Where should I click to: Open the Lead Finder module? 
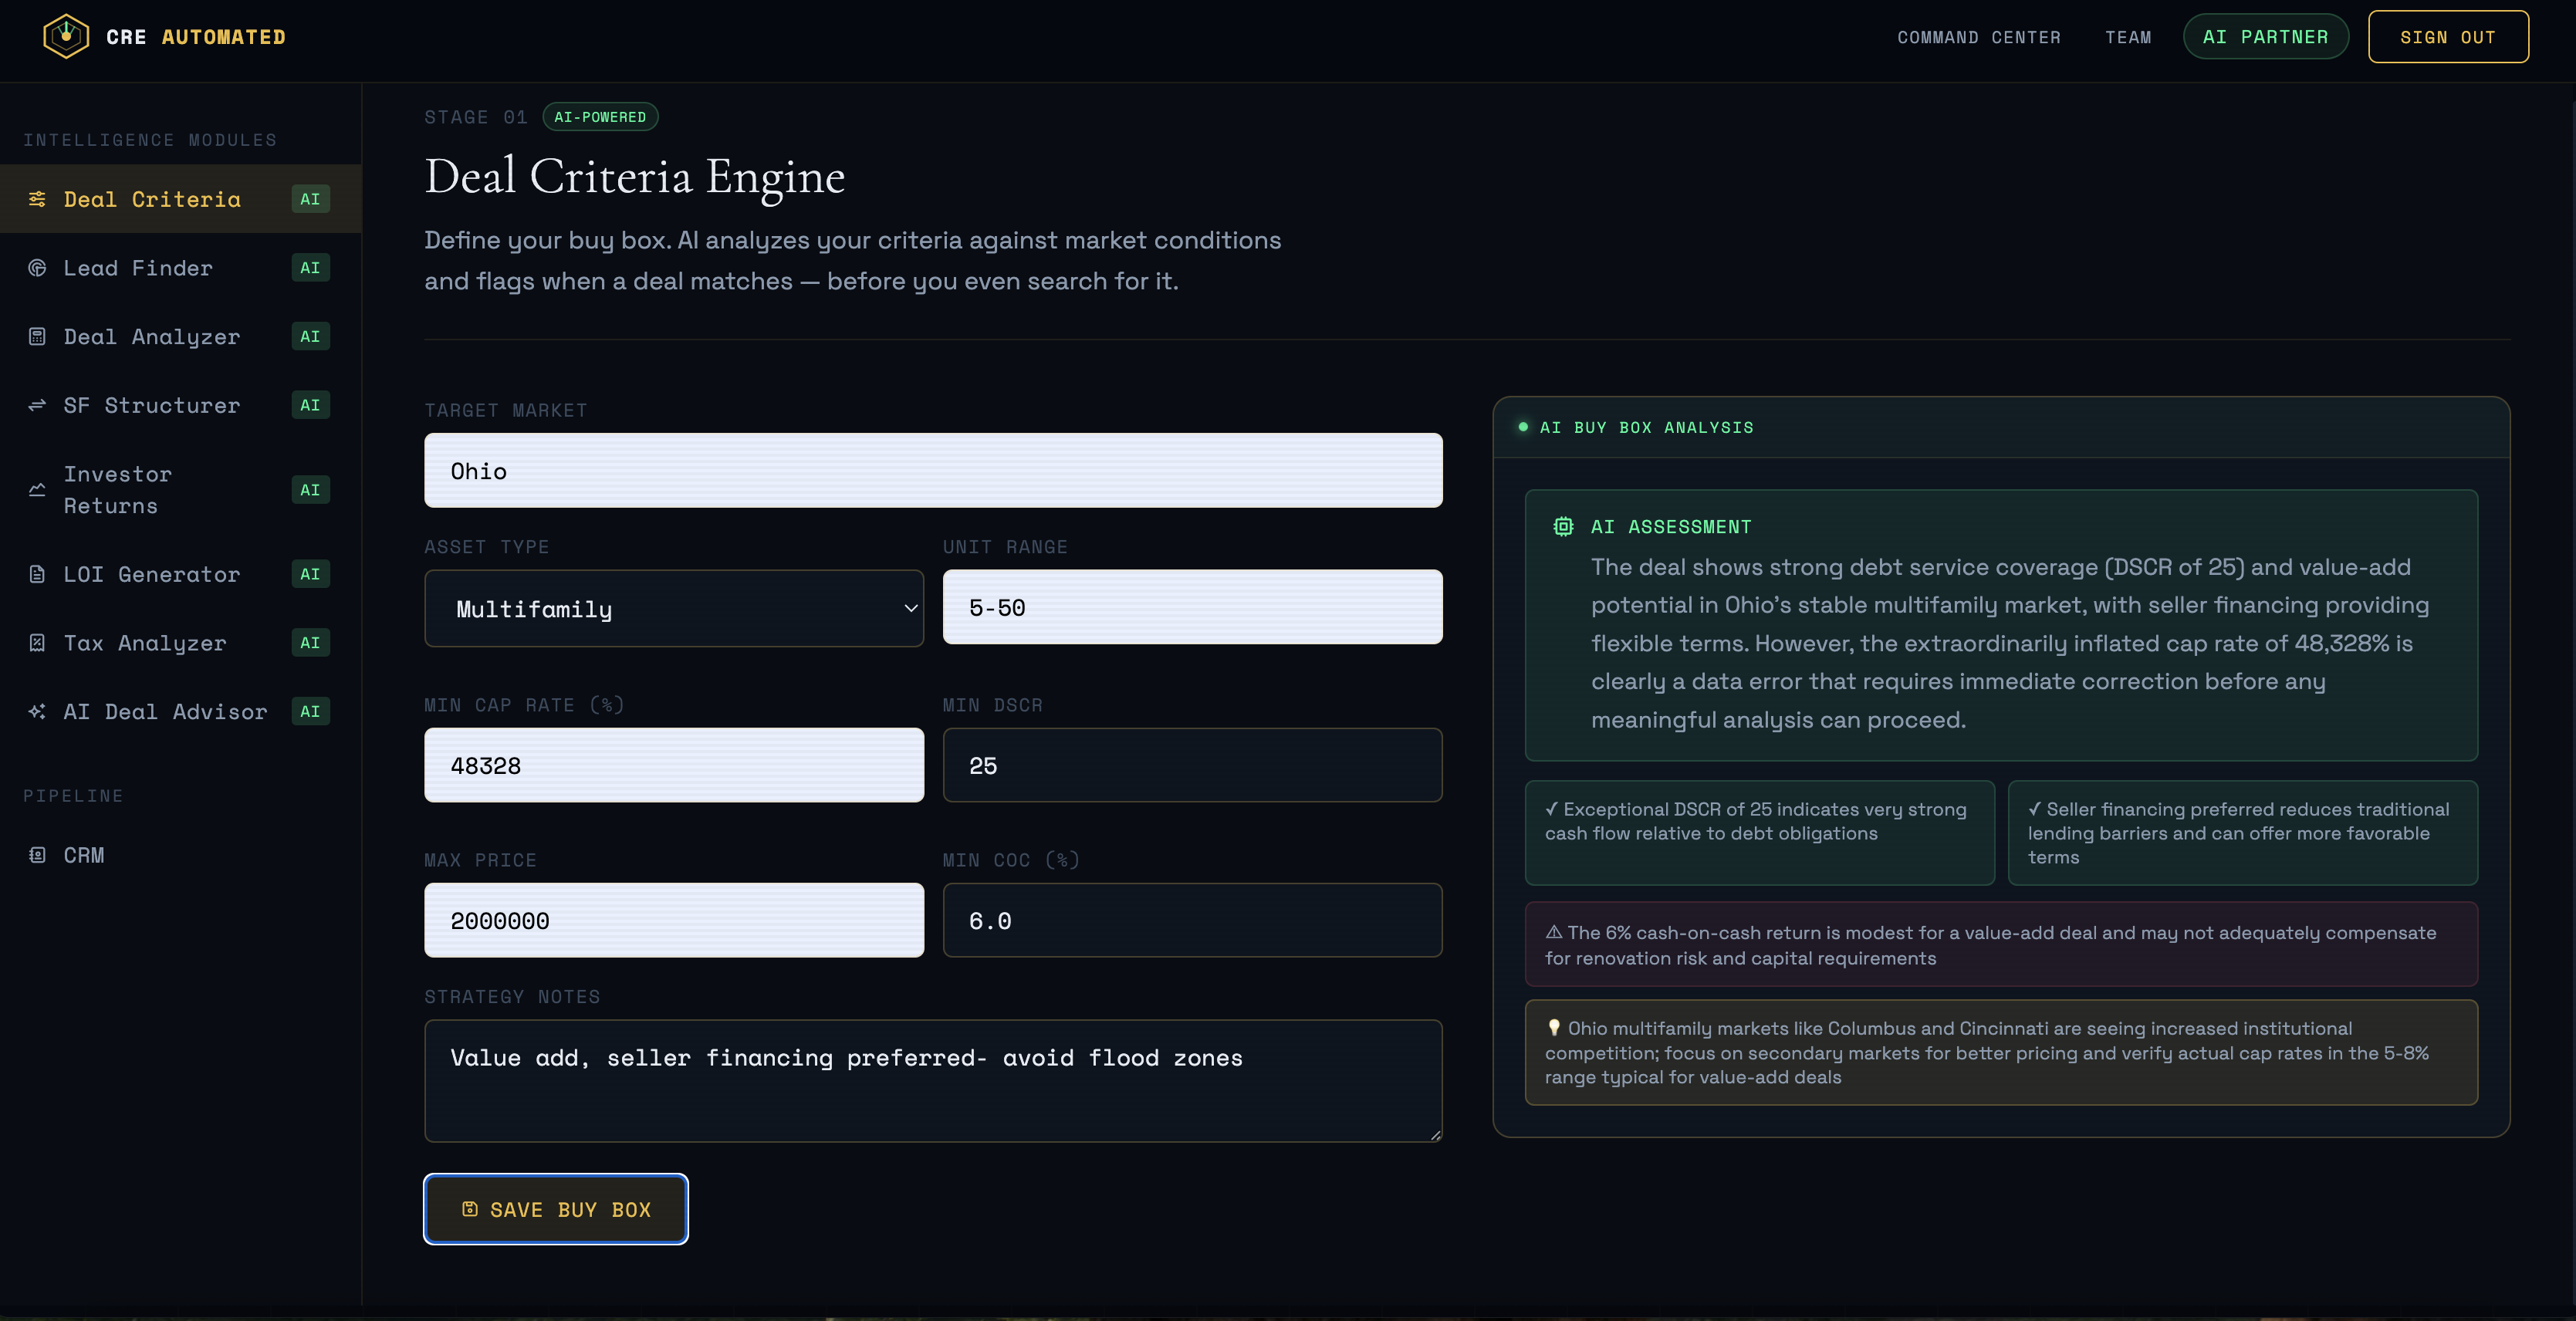pyautogui.click(x=180, y=268)
